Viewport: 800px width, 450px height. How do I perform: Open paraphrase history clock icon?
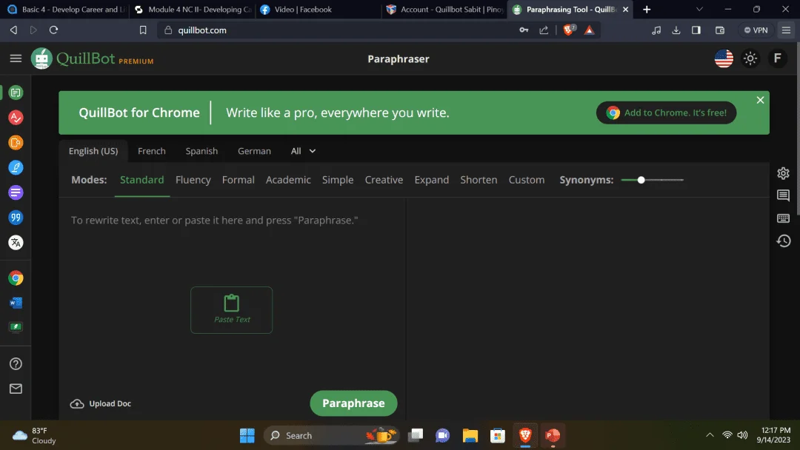[x=783, y=241]
